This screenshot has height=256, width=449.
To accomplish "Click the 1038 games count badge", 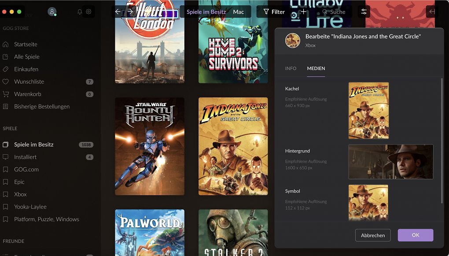I will tap(86, 145).
